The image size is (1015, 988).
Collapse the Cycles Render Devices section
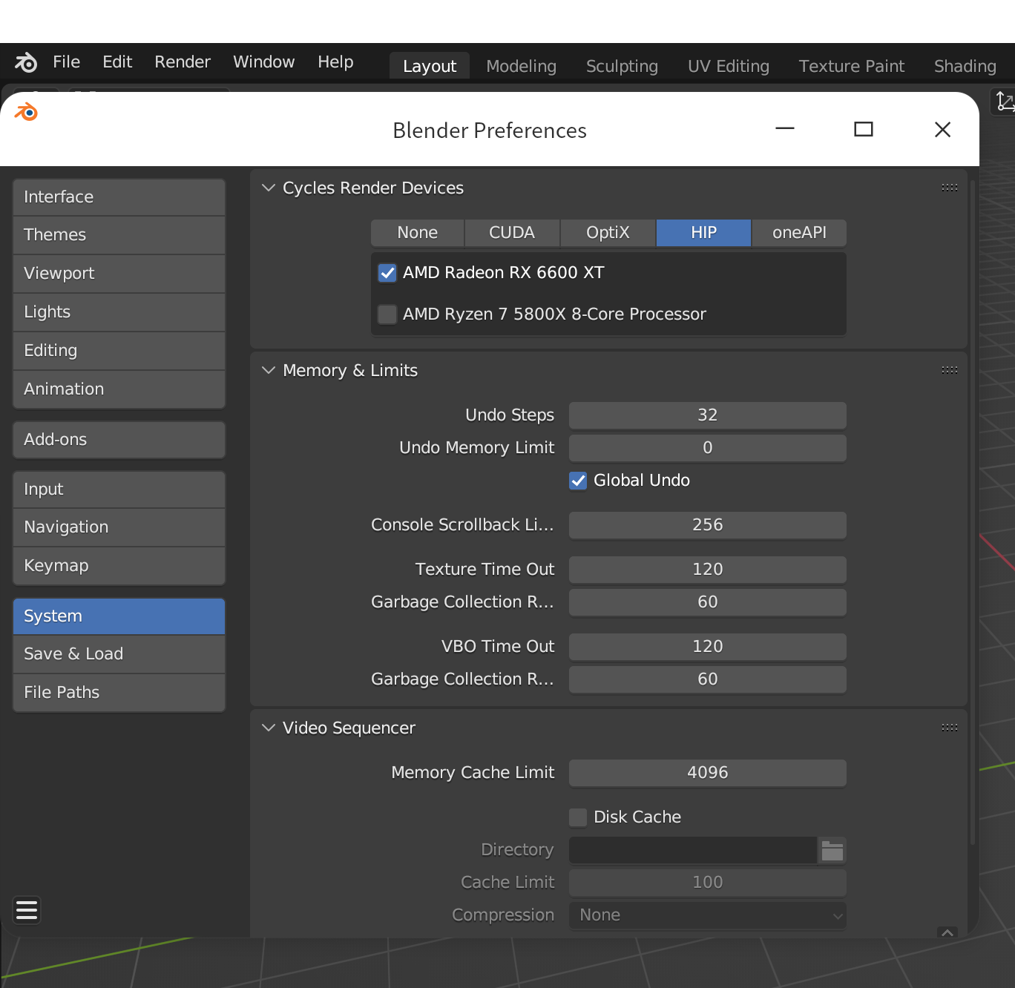[x=269, y=188]
